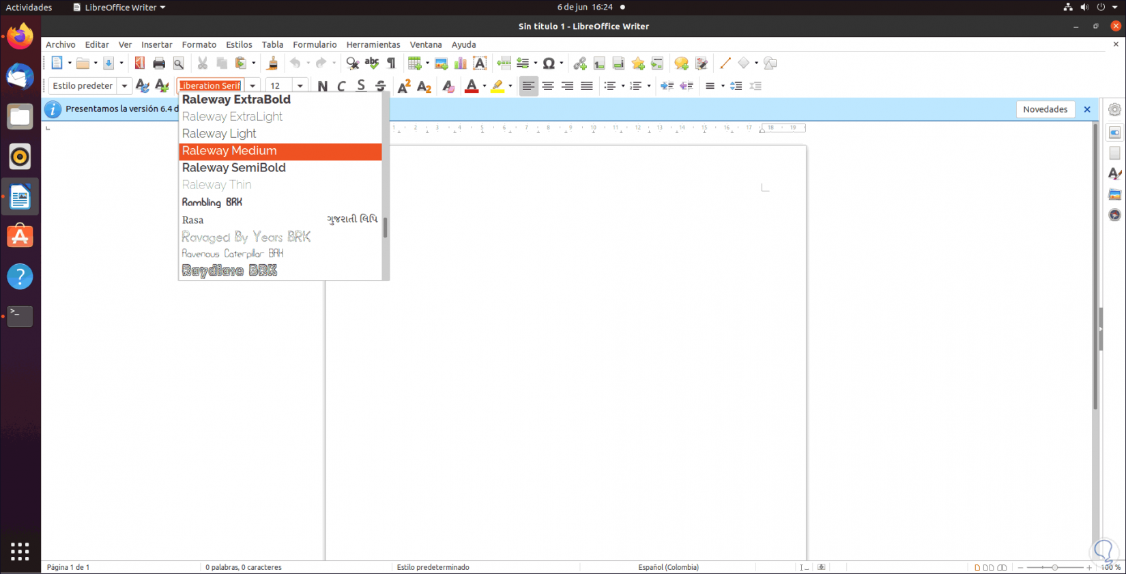Close the version info bar

click(x=1087, y=109)
